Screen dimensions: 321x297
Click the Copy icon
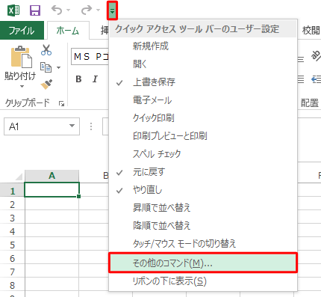46,67
